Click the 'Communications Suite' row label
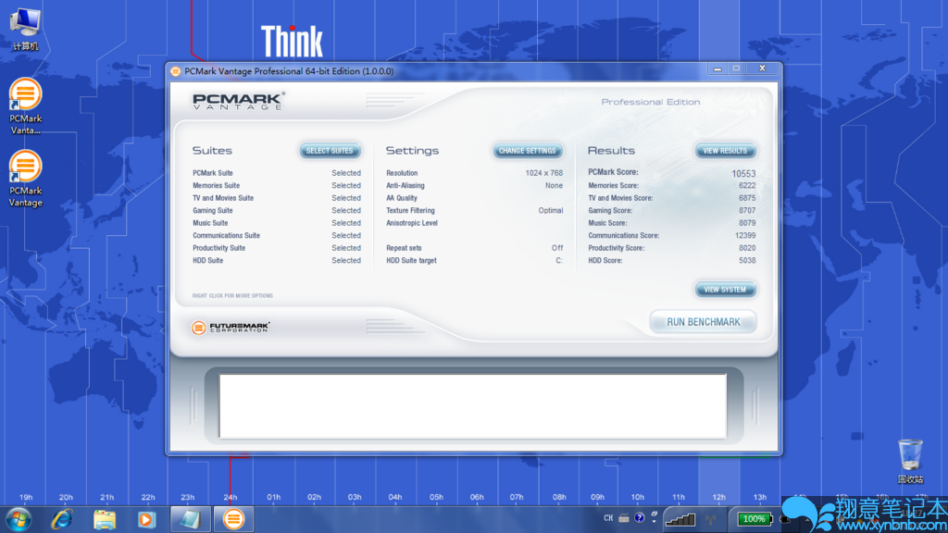Screen dimensions: 948x533 click(226, 236)
